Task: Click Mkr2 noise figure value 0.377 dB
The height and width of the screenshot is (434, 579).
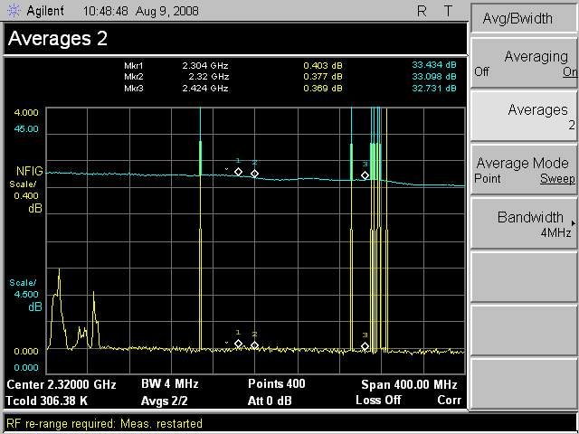Action: click(323, 77)
